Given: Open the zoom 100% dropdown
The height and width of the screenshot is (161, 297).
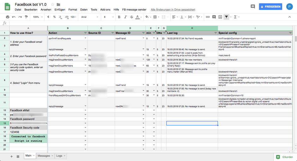Looking at the screenshot, I should coord(37,17).
